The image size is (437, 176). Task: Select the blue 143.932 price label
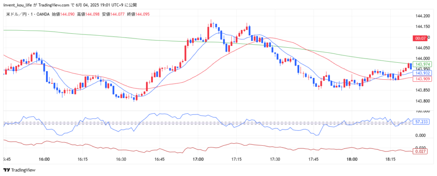point(421,73)
